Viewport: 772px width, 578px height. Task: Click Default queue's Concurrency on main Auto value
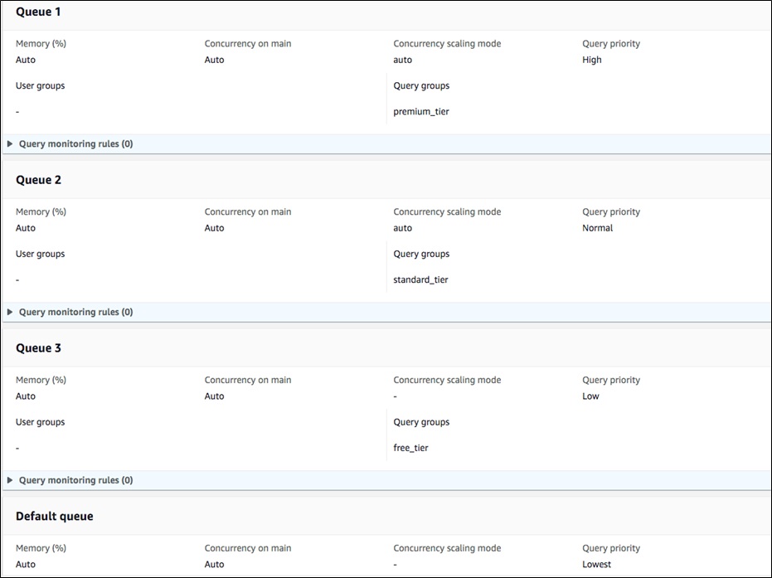coord(214,564)
